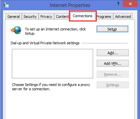Open the Security tab
This screenshot has height=119, width=140.
coord(30,17)
